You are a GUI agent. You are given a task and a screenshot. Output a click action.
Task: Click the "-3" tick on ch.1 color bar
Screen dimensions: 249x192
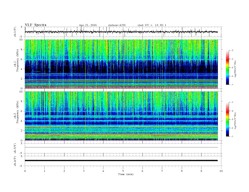click(232, 51)
